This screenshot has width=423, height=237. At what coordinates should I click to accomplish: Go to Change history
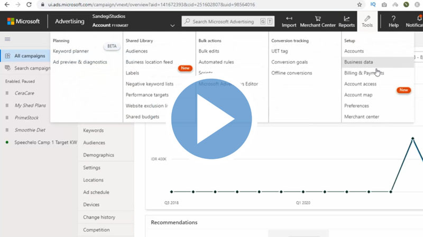coord(99,217)
